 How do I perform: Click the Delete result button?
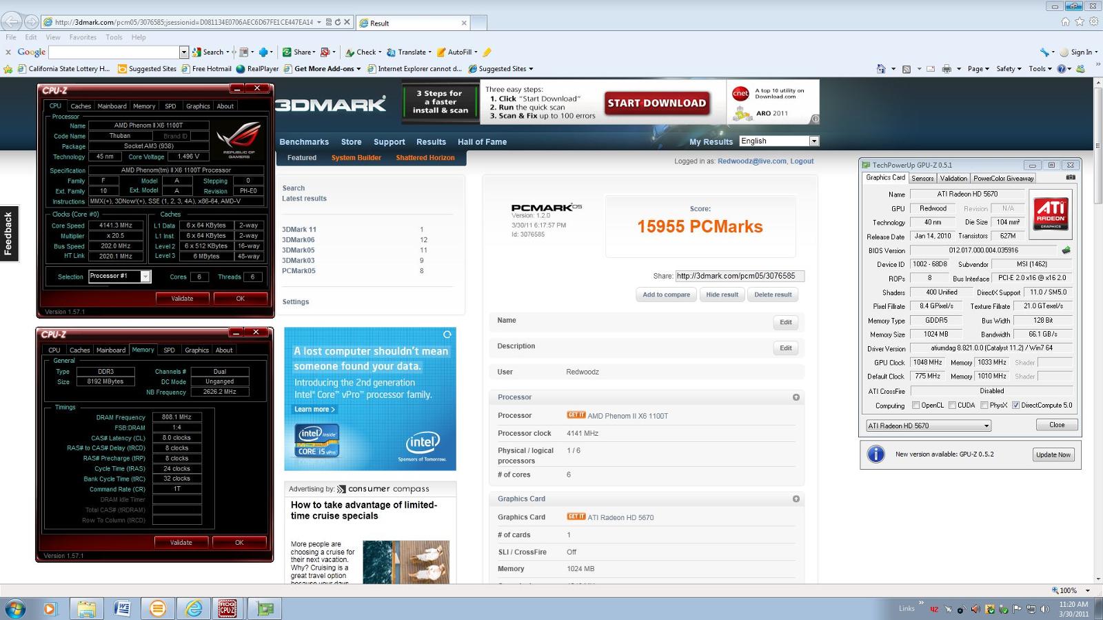773,294
